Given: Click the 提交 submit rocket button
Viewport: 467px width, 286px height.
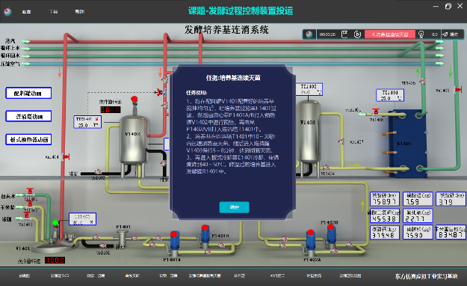Looking at the screenshot, I should [451, 34].
